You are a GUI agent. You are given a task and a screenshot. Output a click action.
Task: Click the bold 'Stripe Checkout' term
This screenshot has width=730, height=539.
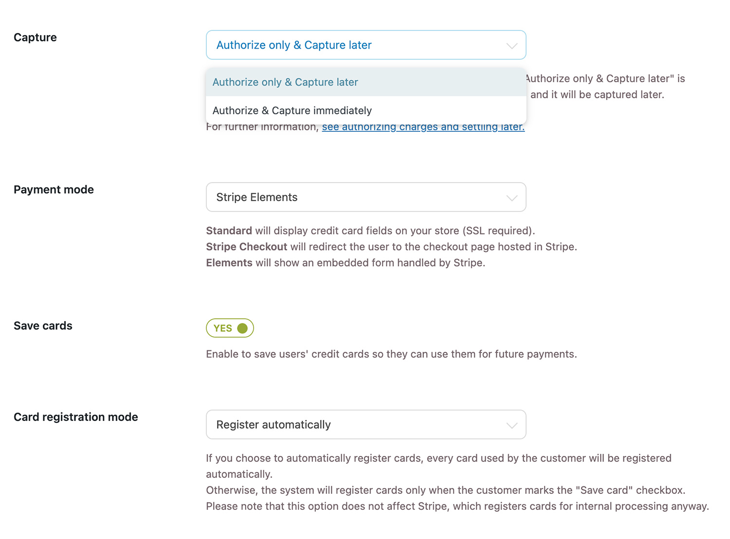pyautogui.click(x=246, y=247)
